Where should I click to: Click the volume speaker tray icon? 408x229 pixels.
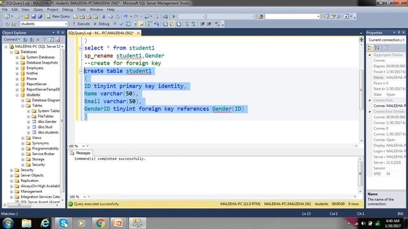363,223
